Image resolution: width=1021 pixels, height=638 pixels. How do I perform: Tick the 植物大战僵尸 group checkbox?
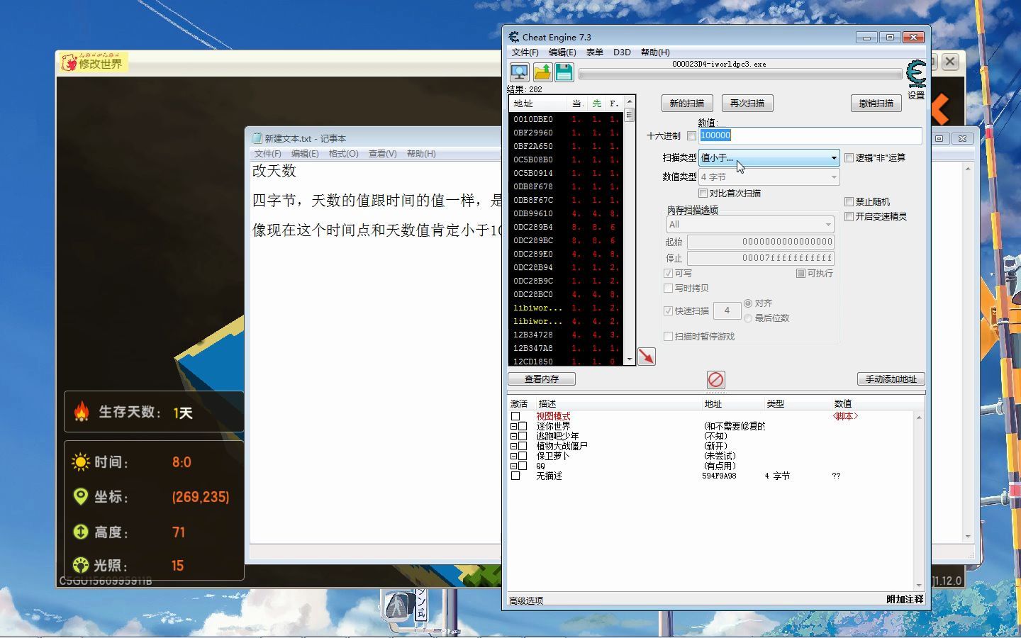(x=523, y=446)
